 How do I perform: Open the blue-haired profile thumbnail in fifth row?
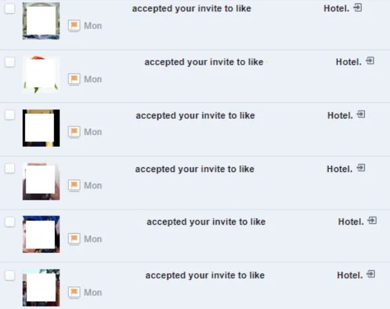[x=41, y=235]
